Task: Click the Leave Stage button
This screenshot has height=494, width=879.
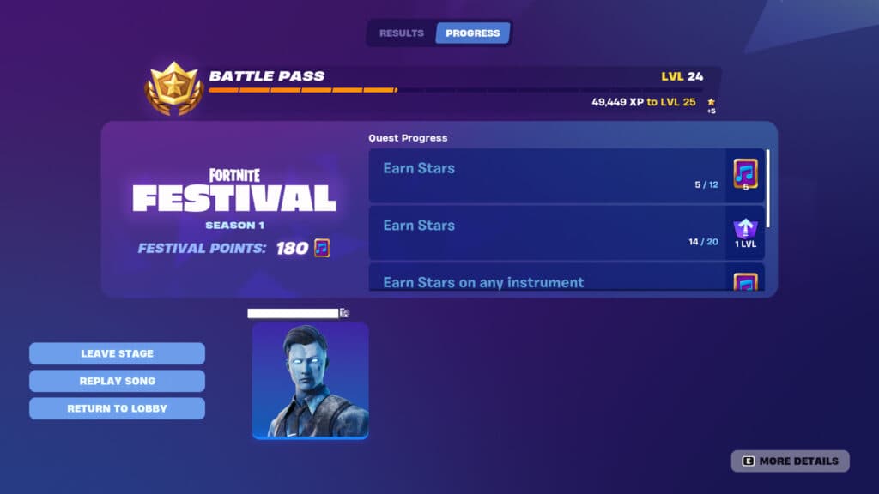Action: click(117, 353)
